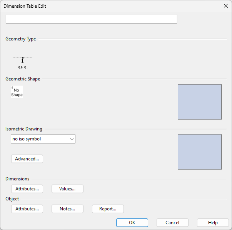Open Advanced isometric drawing settings

click(27, 159)
